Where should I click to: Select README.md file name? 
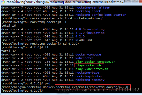84,40
